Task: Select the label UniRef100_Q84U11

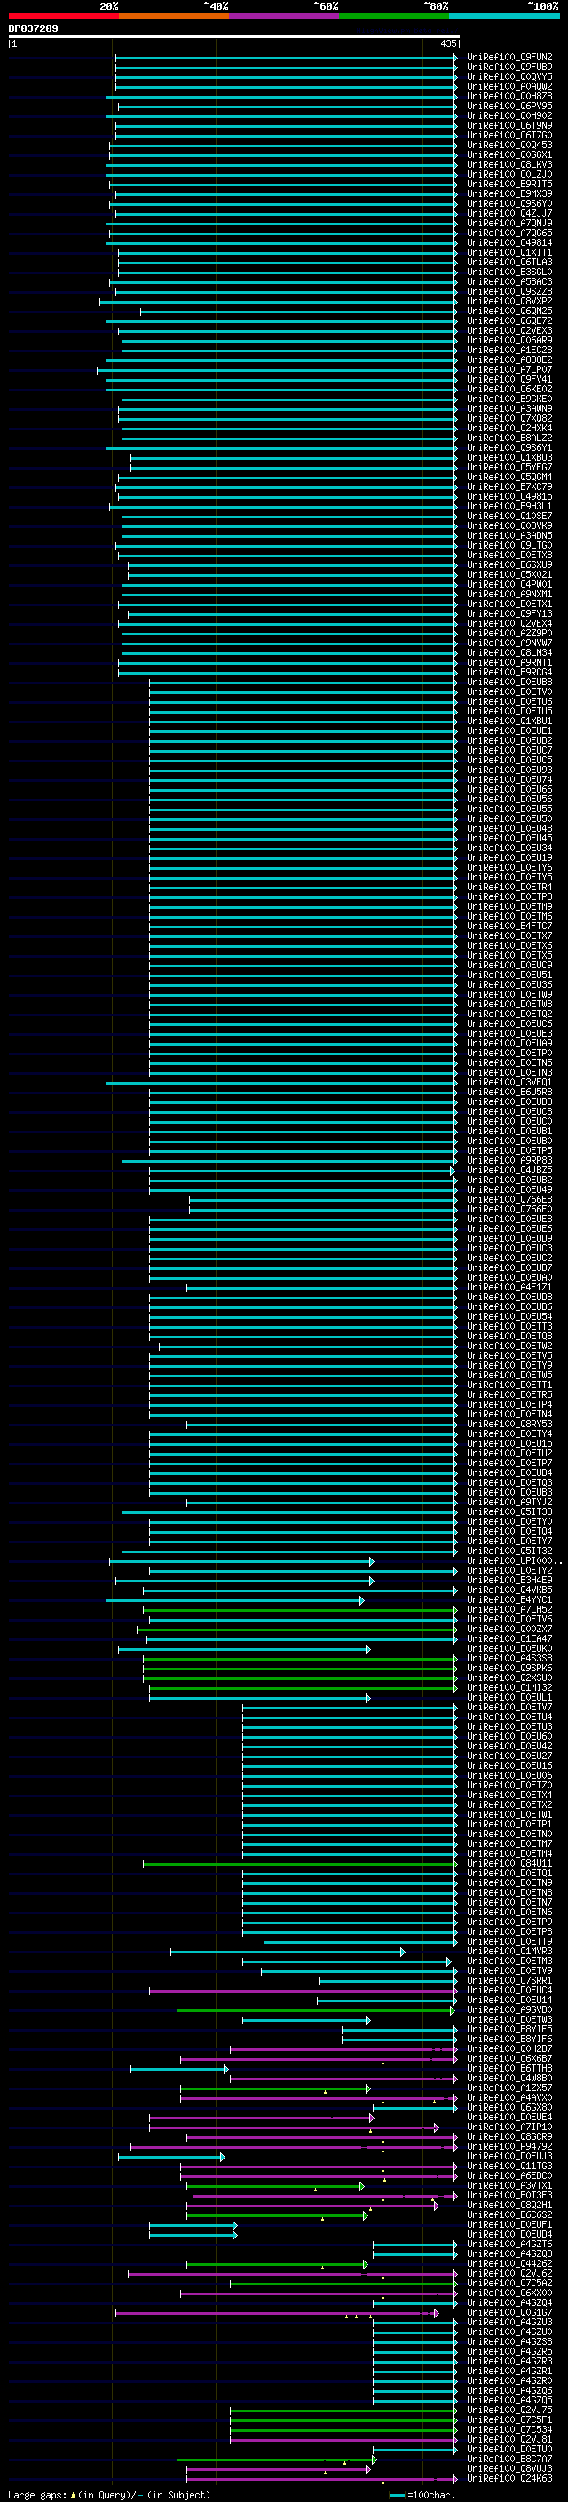Action: click(509, 1863)
